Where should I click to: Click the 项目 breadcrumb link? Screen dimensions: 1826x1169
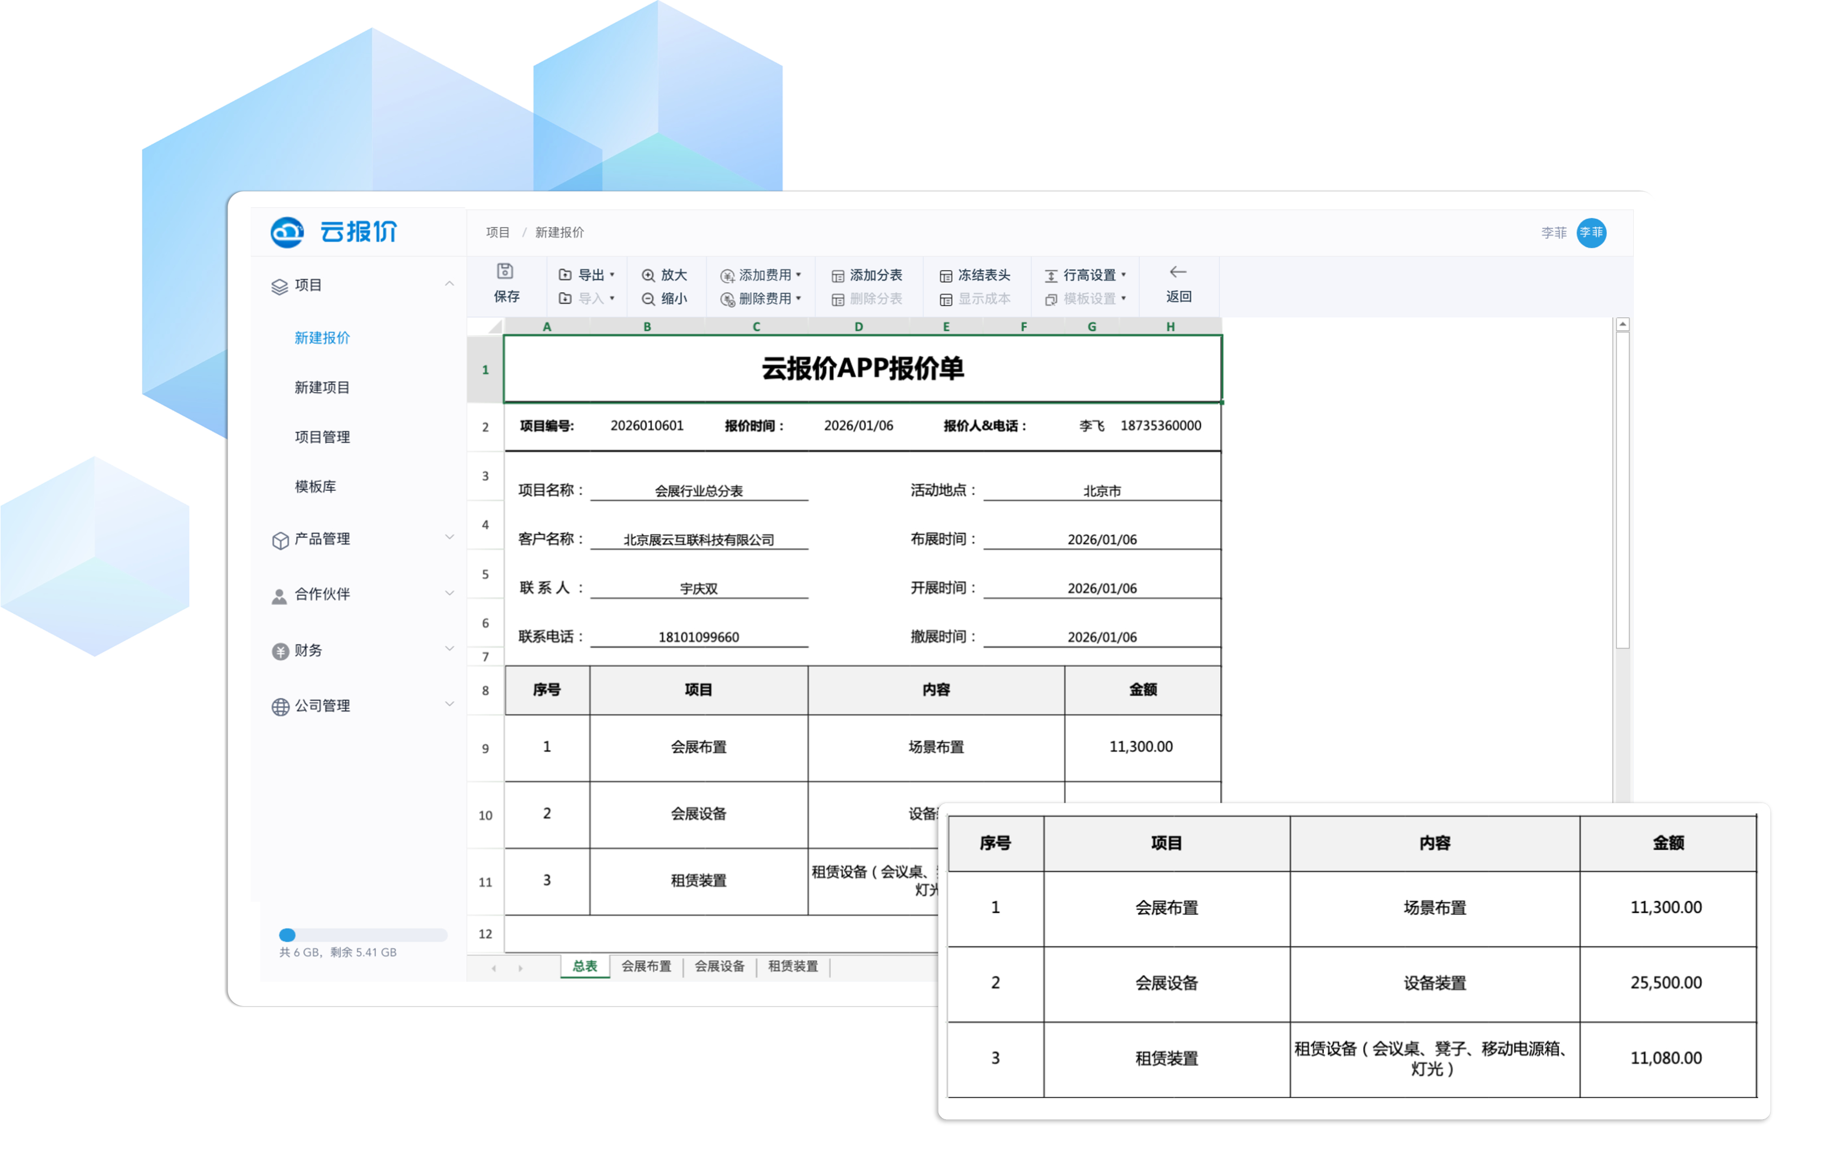click(x=497, y=232)
